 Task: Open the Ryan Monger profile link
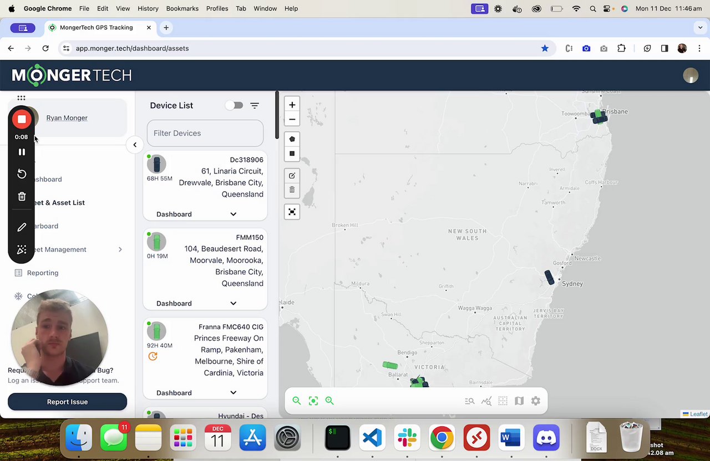tap(67, 118)
